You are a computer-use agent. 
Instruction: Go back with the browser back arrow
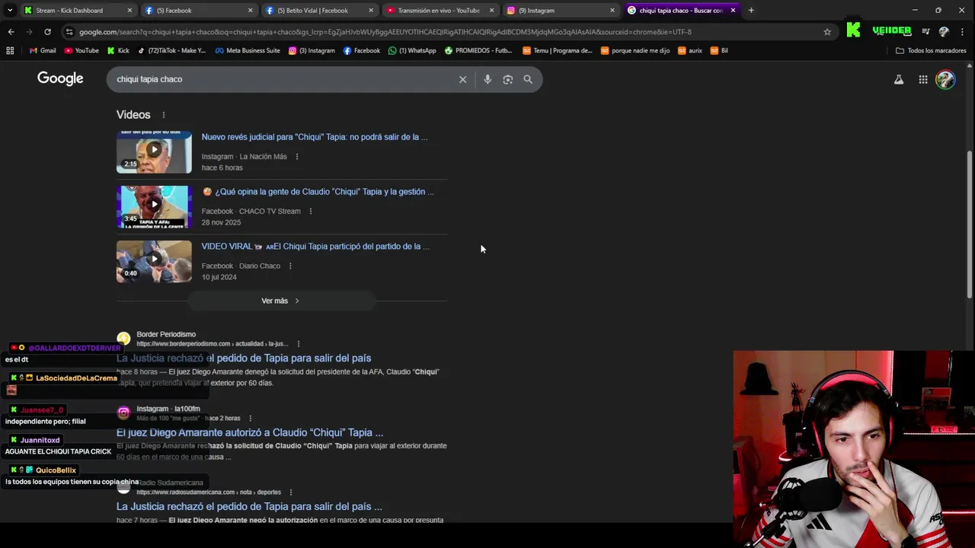coord(11,32)
